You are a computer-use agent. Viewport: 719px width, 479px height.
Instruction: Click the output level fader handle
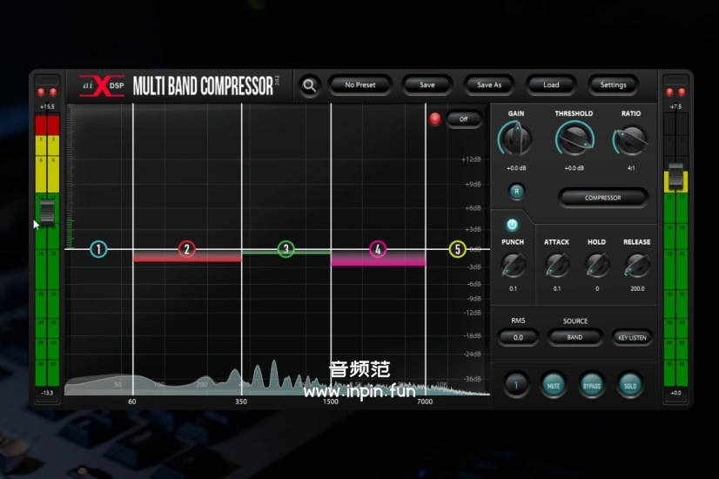[x=675, y=175]
